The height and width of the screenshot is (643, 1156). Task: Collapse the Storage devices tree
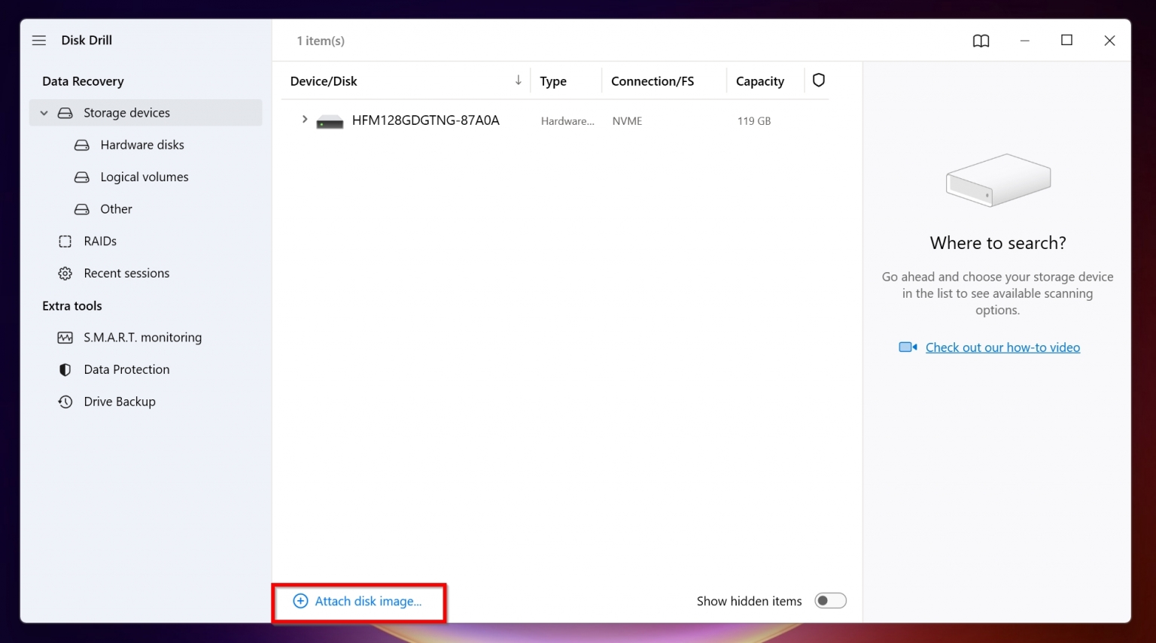coord(44,113)
